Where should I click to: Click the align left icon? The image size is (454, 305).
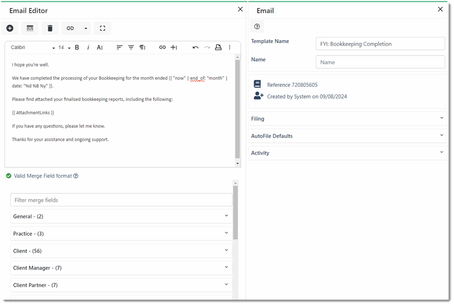click(119, 47)
